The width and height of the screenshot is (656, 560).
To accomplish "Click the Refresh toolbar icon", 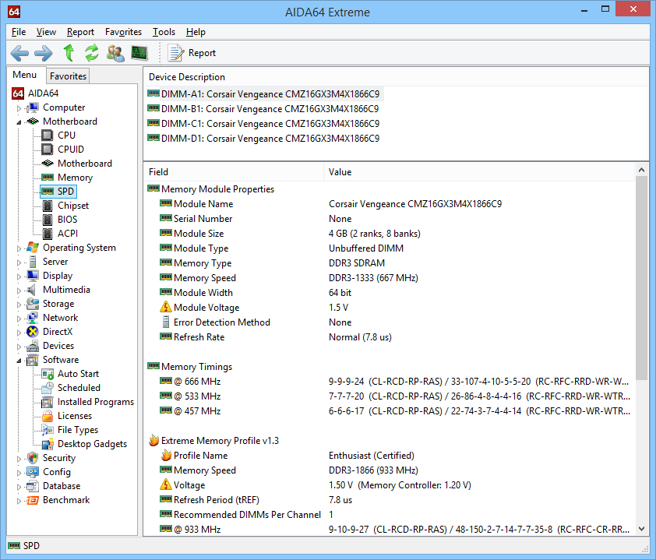I will pos(92,53).
